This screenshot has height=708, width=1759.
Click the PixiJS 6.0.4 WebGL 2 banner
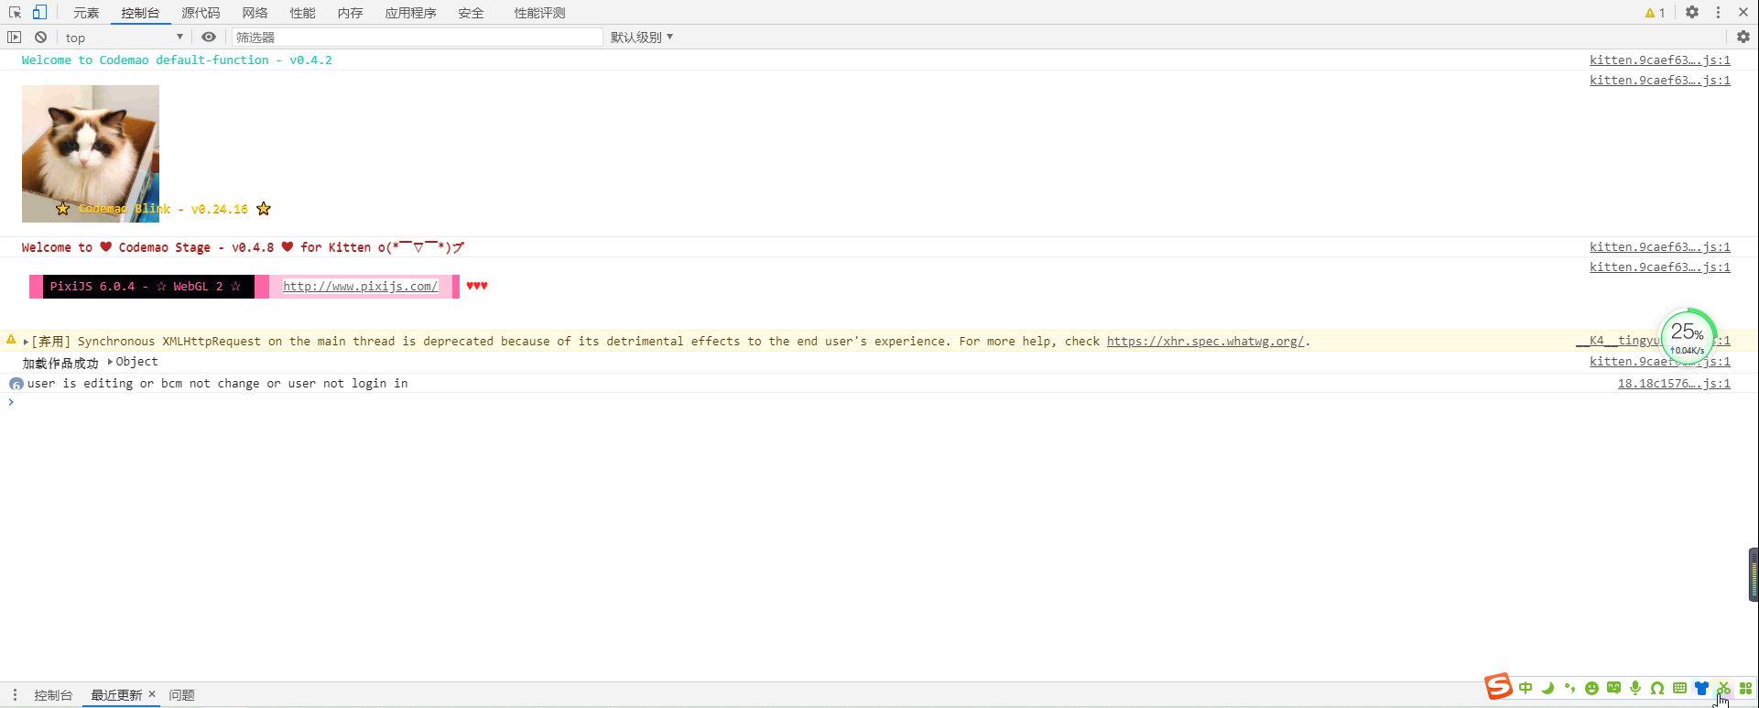tap(148, 287)
